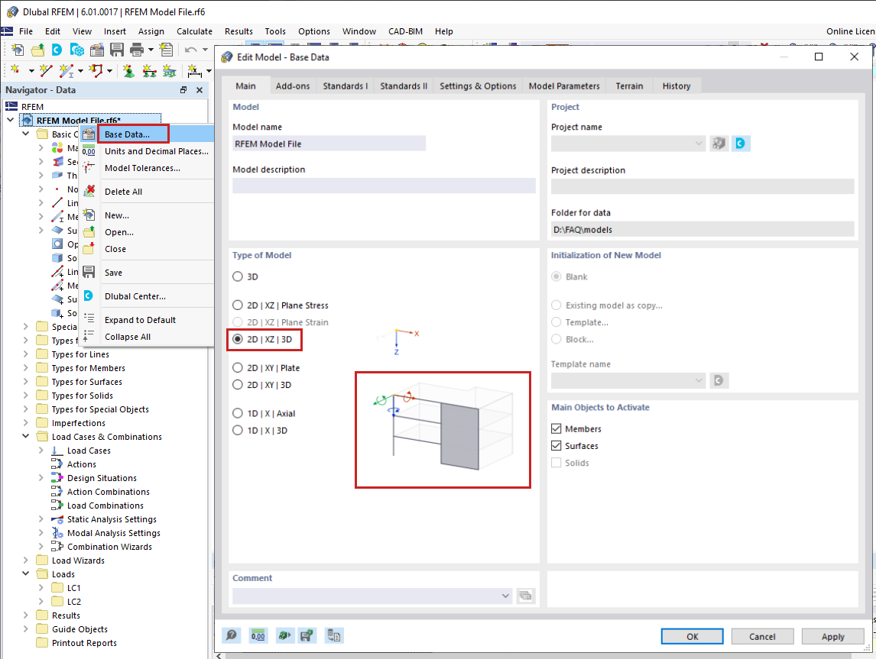Uncheck the Surfaces checkbox under Main Objects
The width and height of the screenshot is (876, 659).
tap(556, 445)
